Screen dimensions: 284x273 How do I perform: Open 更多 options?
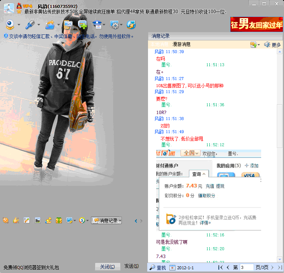[x=276, y=45]
